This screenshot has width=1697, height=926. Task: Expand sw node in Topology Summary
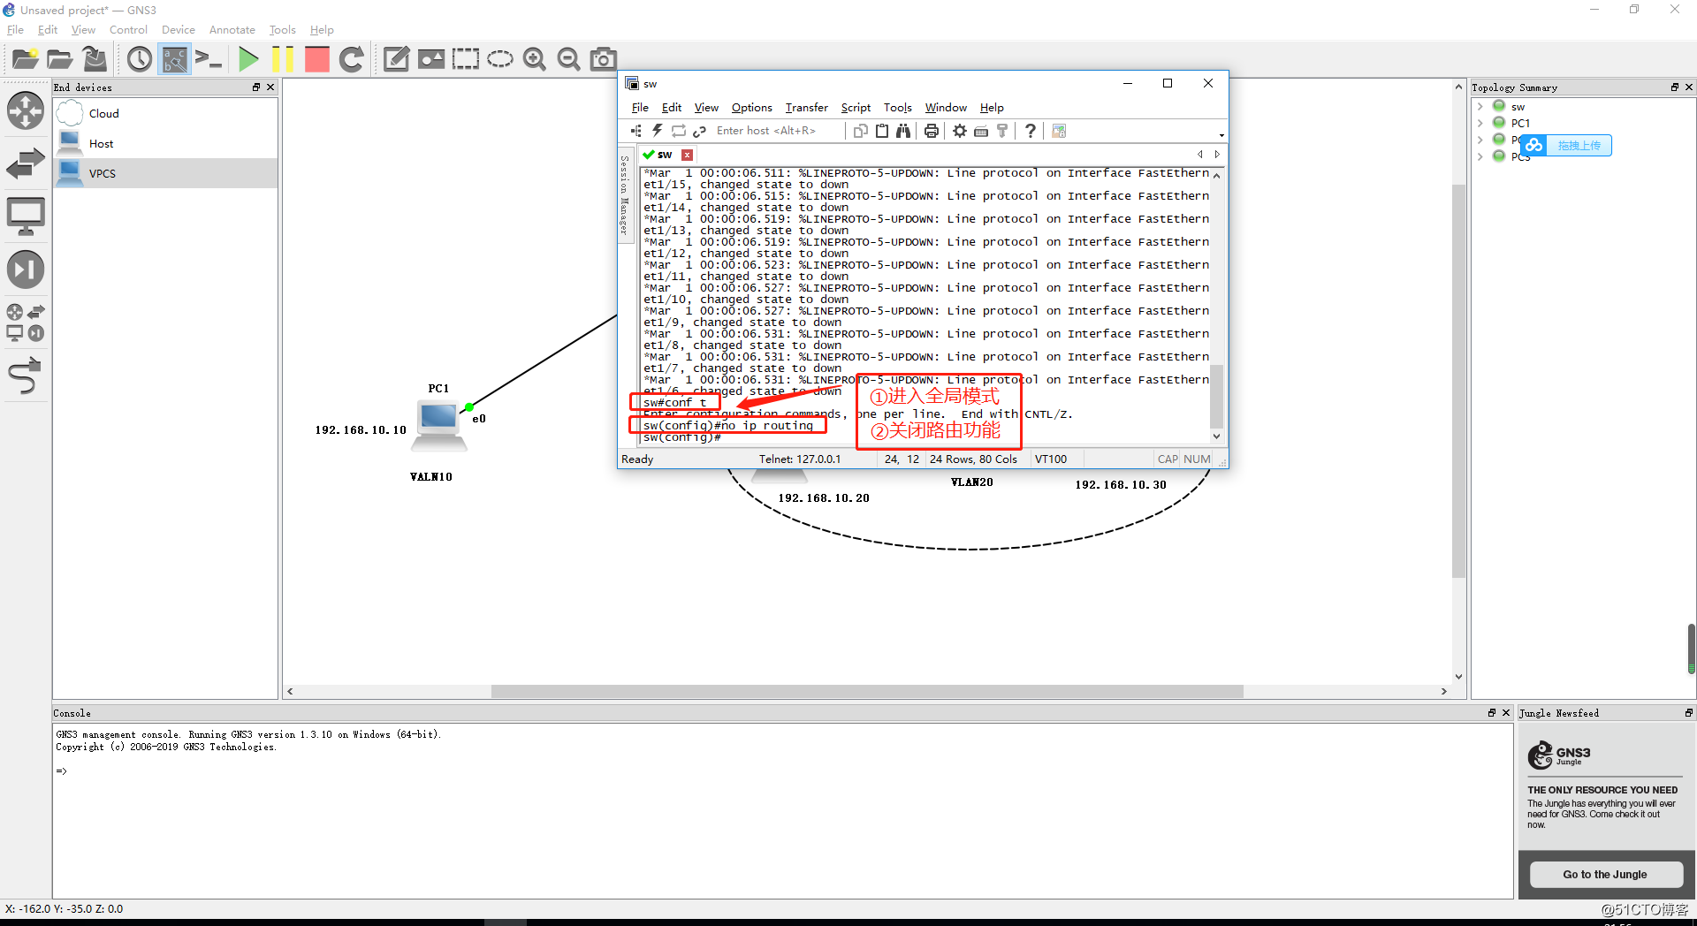(x=1480, y=107)
